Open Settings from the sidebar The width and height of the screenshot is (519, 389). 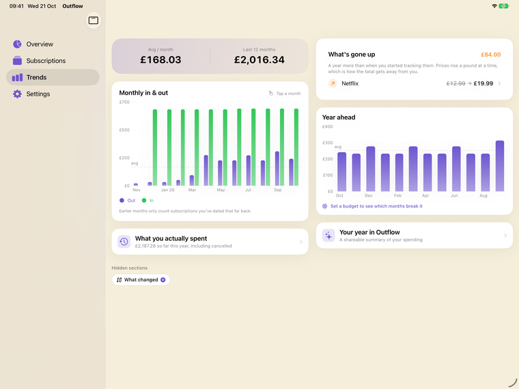53,94
